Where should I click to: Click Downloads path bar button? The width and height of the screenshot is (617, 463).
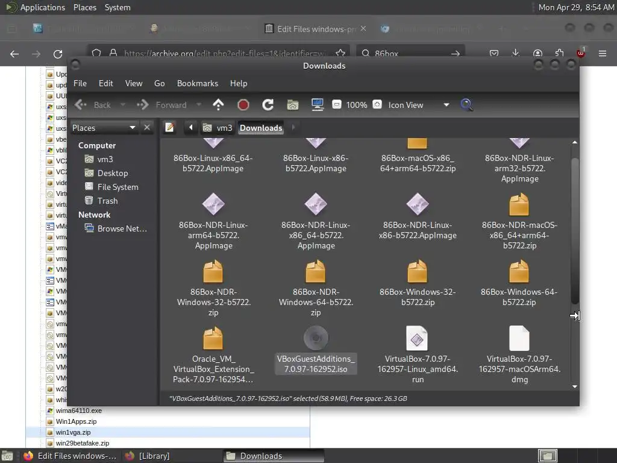coord(261,128)
